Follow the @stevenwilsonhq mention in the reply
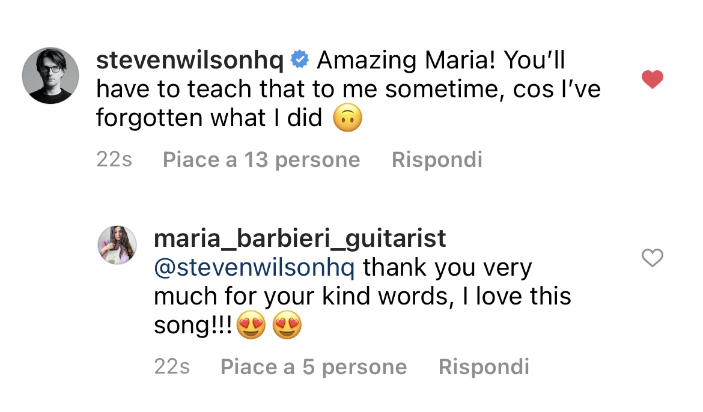 click(255, 267)
